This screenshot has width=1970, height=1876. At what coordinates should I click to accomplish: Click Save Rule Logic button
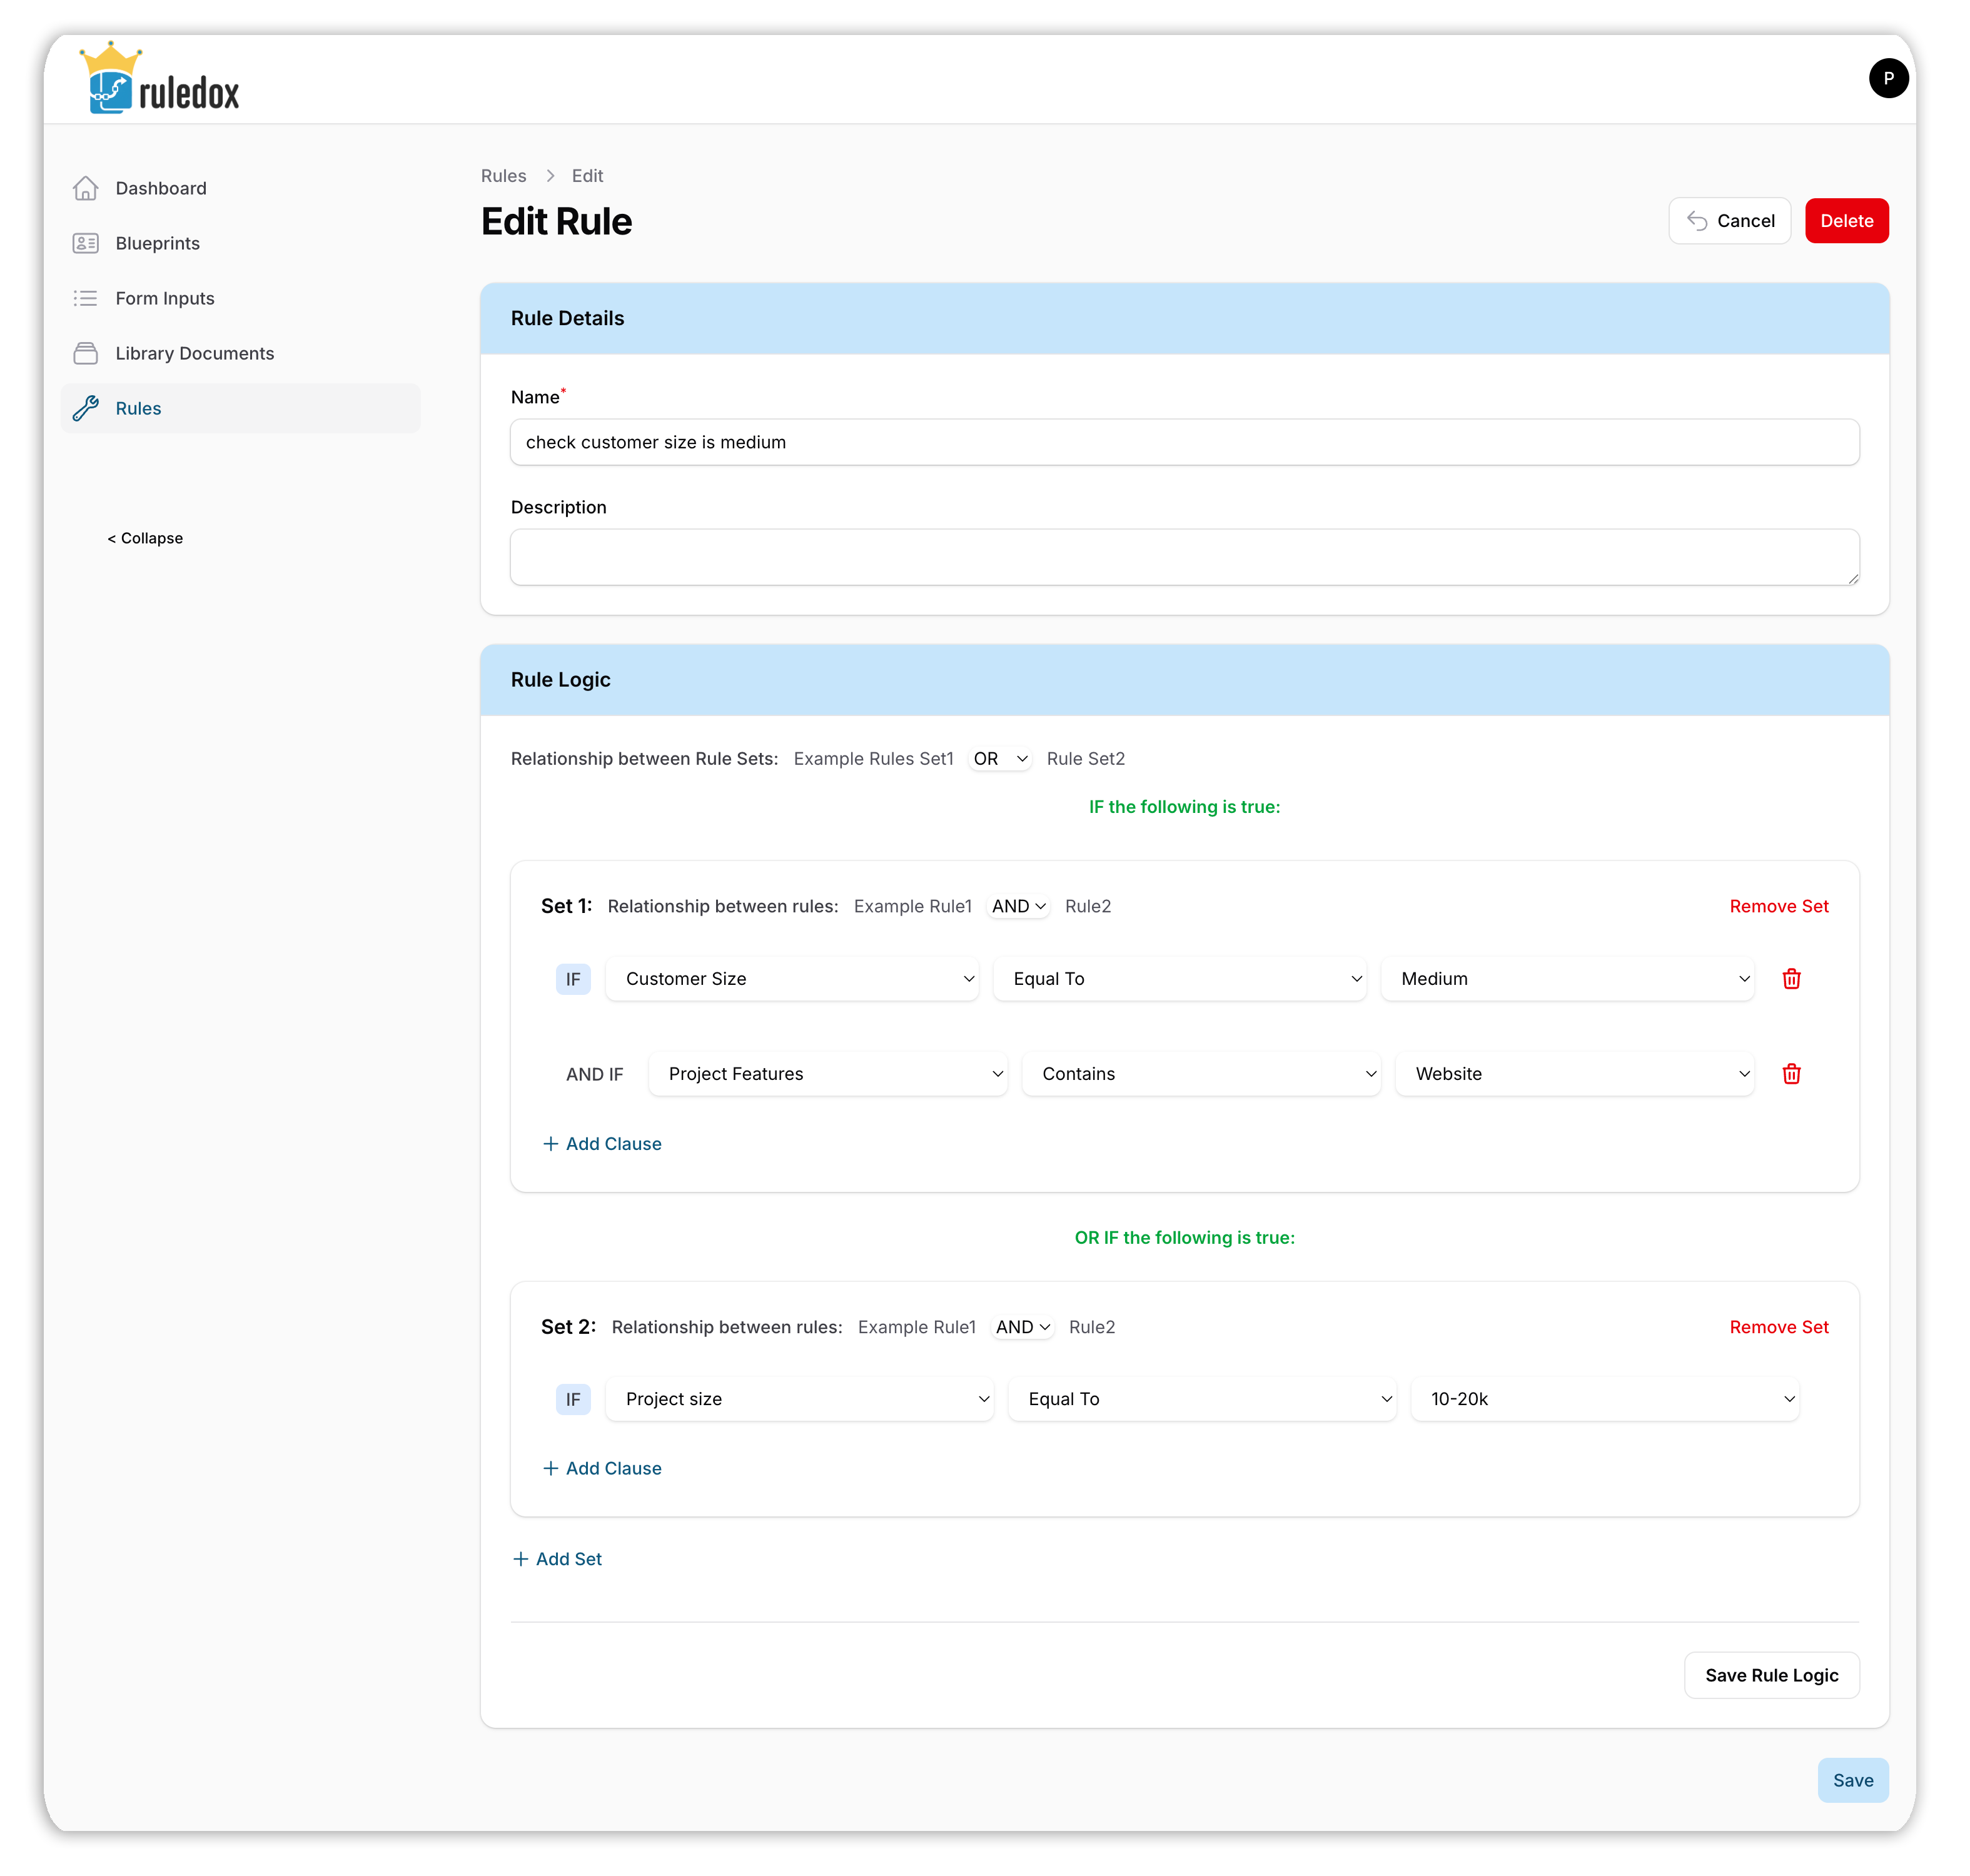pyautogui.click(x=1770, y=1675)
